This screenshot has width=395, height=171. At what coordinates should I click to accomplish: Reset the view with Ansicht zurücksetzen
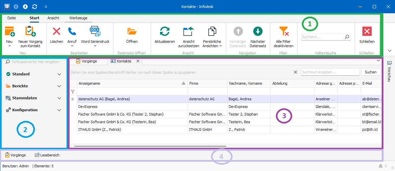pos(189,31)
